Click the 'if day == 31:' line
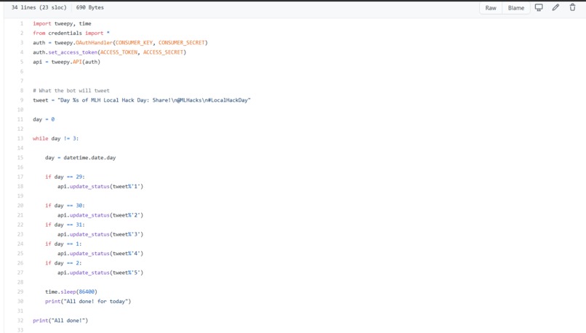The width and height of the screenshot is (586, 333). coord(65,225)
